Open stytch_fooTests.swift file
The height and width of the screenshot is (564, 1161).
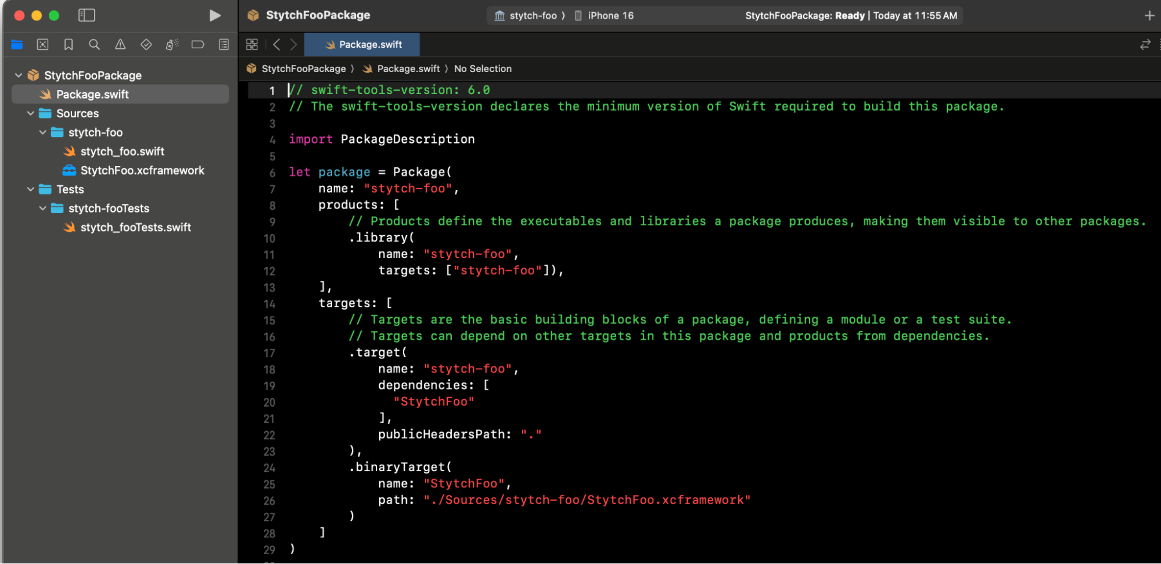click(135, 227)
